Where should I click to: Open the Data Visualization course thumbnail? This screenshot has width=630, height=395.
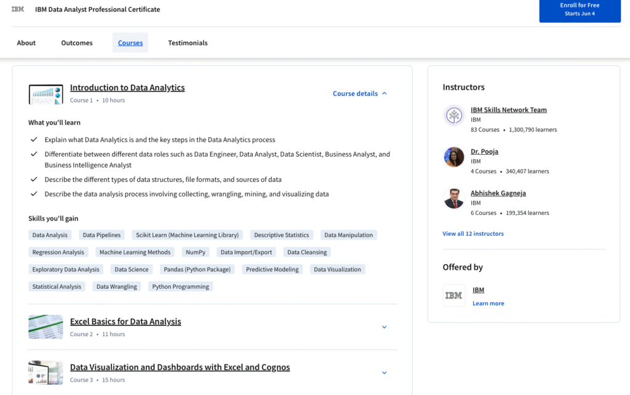(46, 373)
